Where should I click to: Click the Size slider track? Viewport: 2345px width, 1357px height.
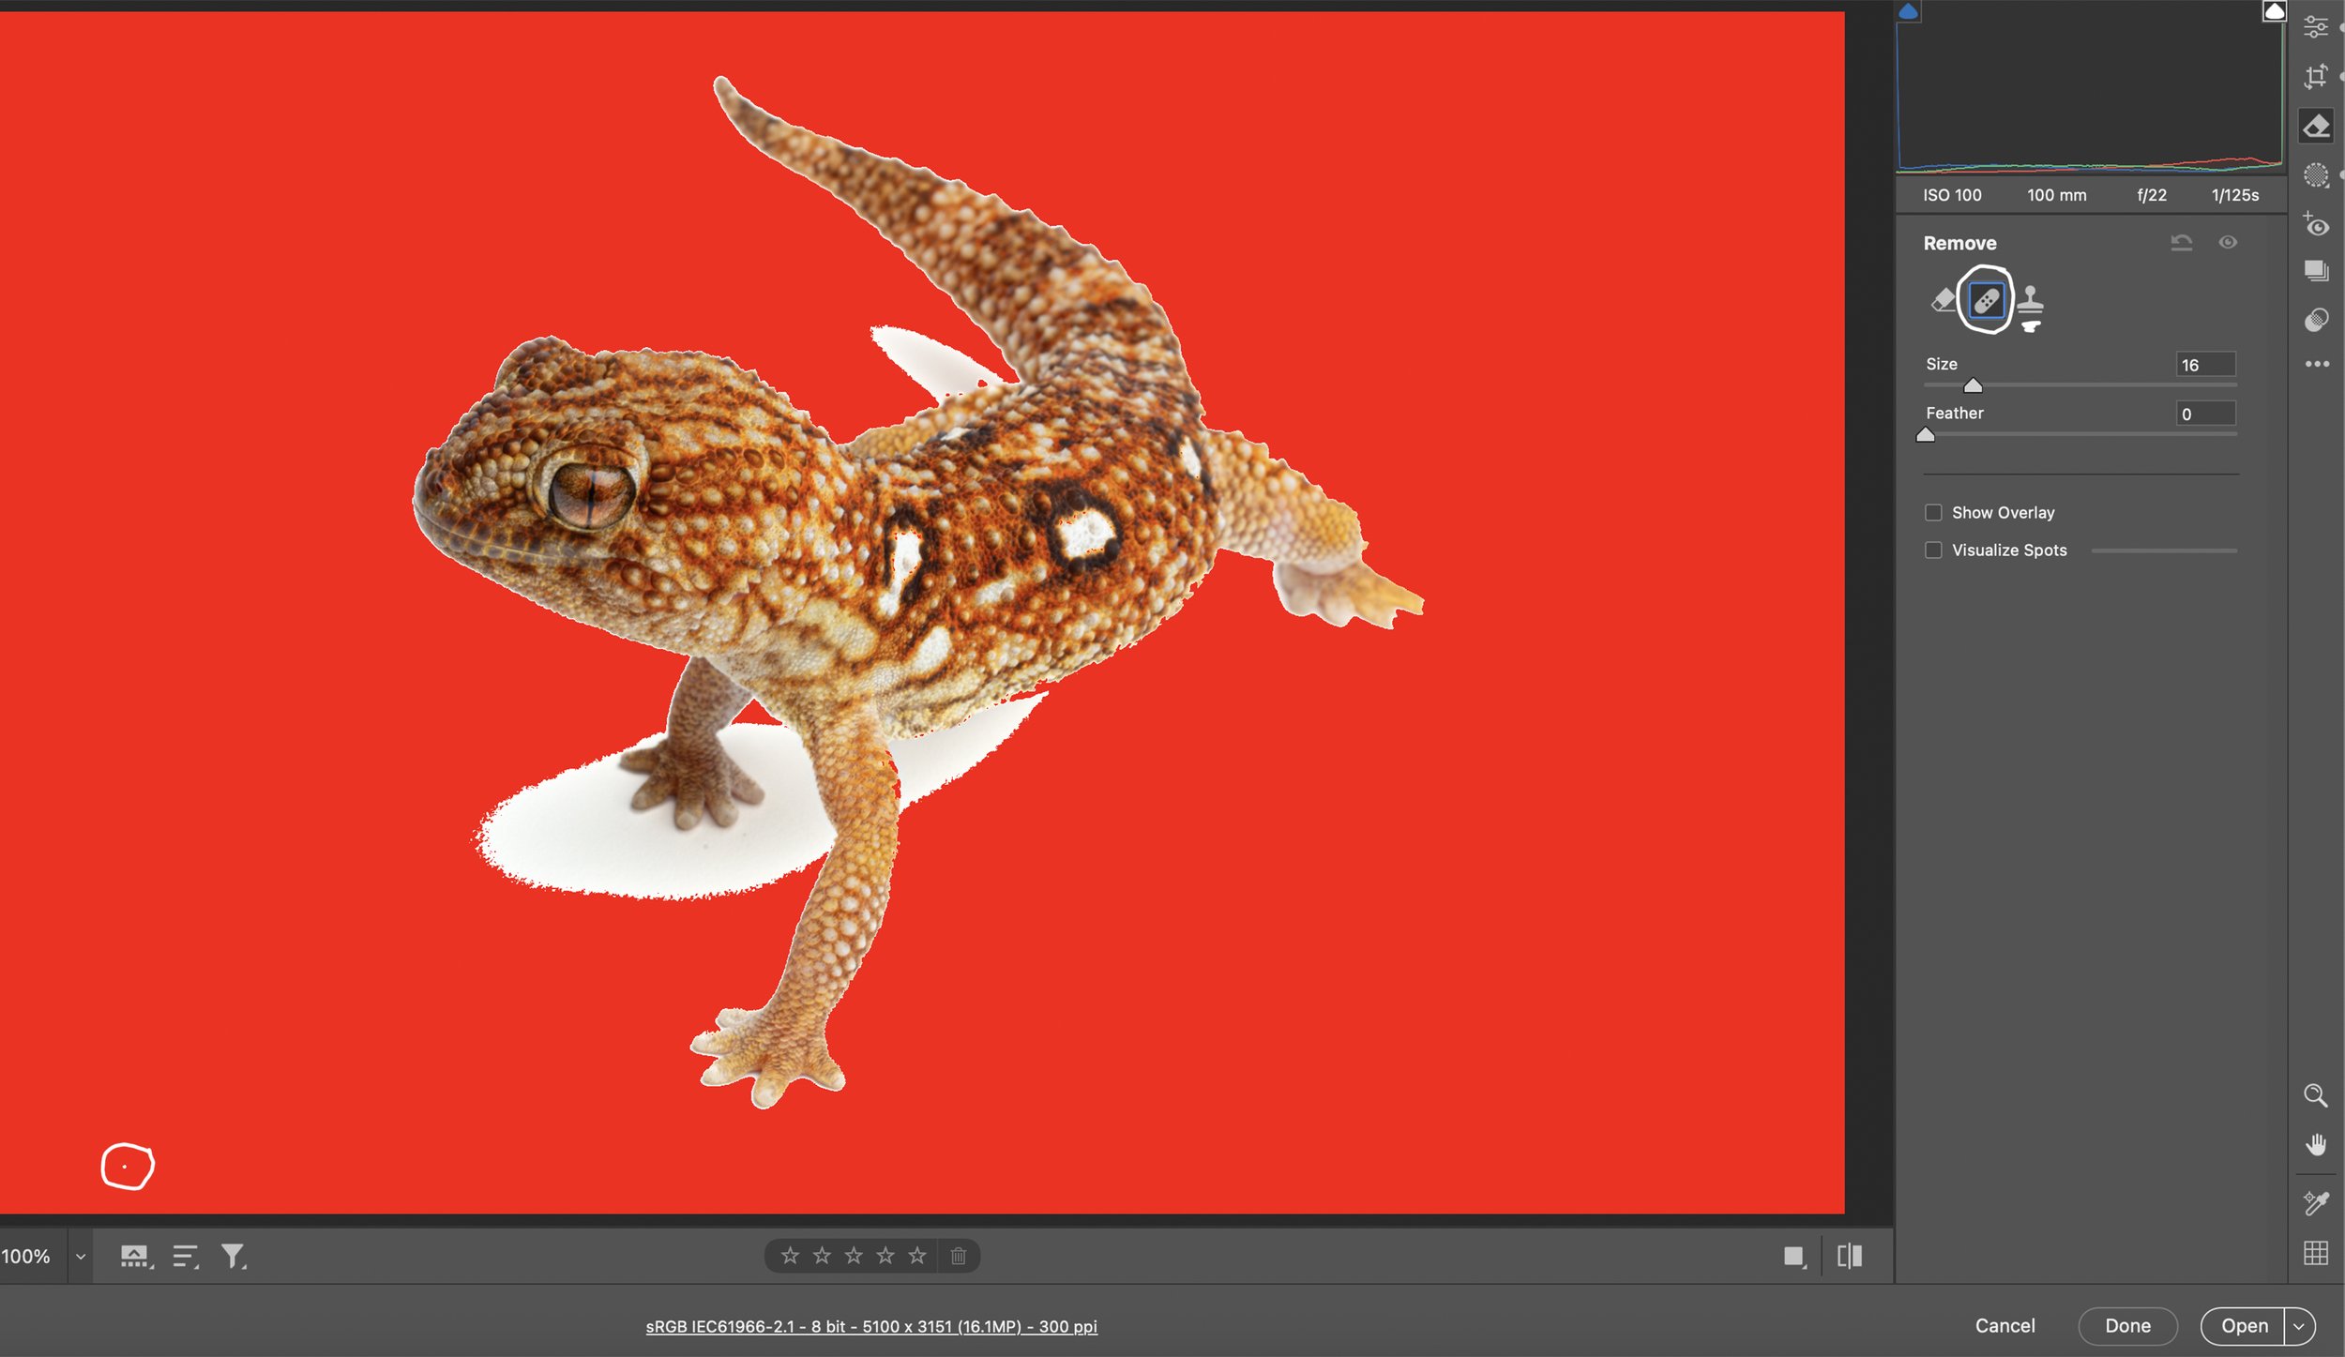[x=2110, y=385]
